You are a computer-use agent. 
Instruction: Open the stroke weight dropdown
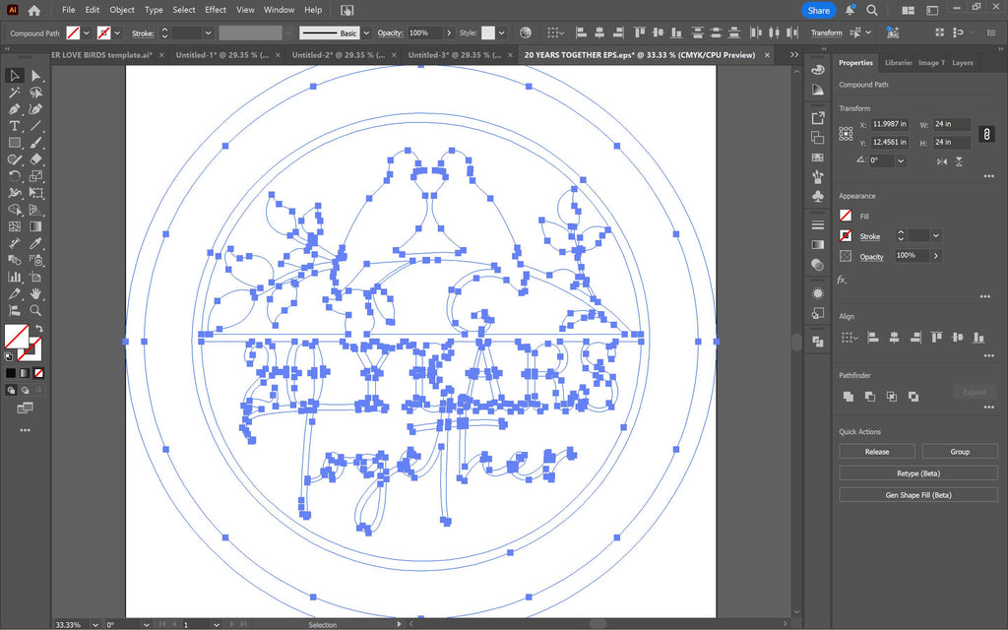point(208,32)
